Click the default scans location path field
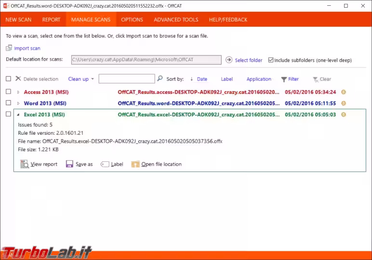The image size is (372, 260). tap(146, 60)
